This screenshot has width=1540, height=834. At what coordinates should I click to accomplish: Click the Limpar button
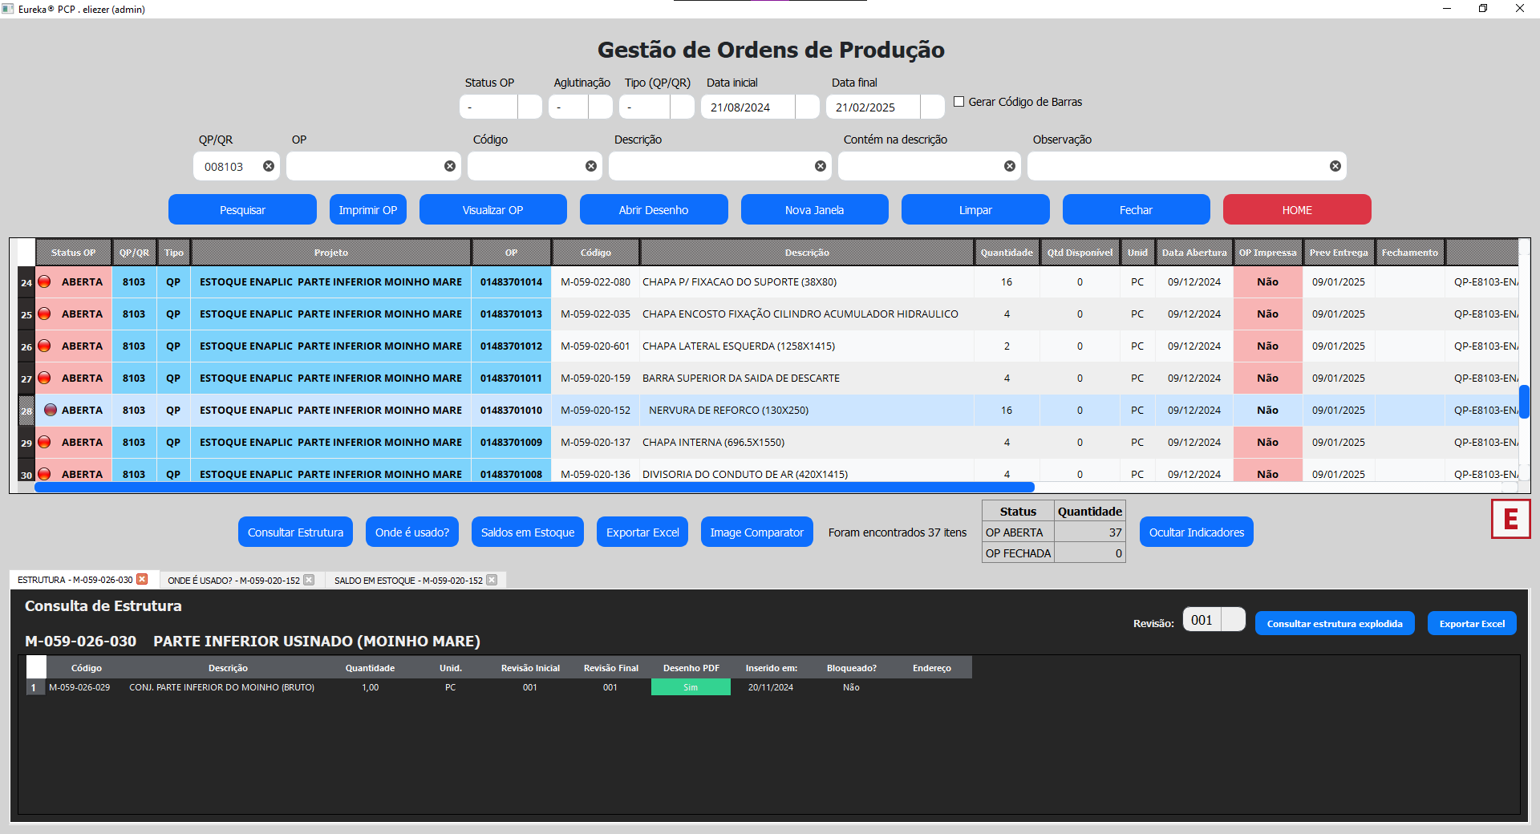pos(975,209)
